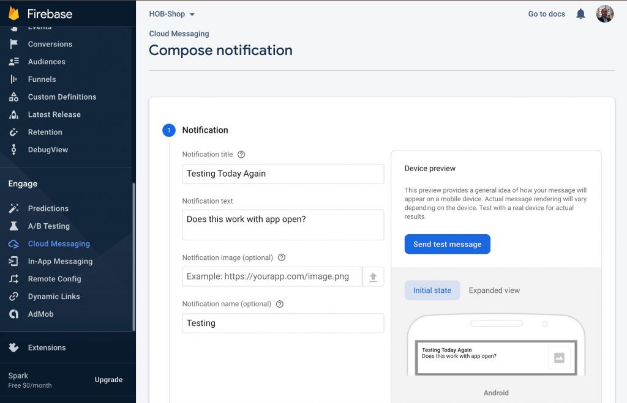Screen dimensions: 627x403
Task: Click the AdMob logo icon
Action: pyautogui.click(x=13, y=314)
